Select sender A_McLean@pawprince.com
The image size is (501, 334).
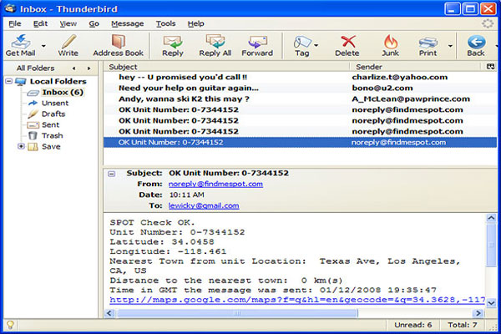click(x=411, y=99)
